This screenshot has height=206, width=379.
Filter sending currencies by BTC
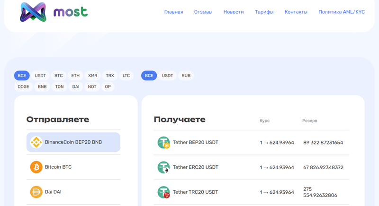58,76
